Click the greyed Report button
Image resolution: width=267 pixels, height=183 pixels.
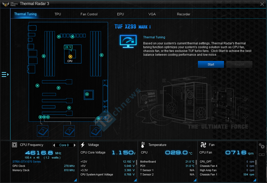click(x=239, y=65)
